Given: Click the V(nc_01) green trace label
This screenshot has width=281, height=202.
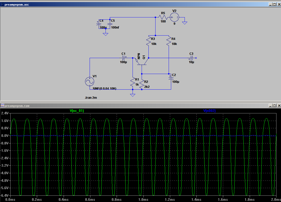Looking at the screenshot, I should pos(77,111).
